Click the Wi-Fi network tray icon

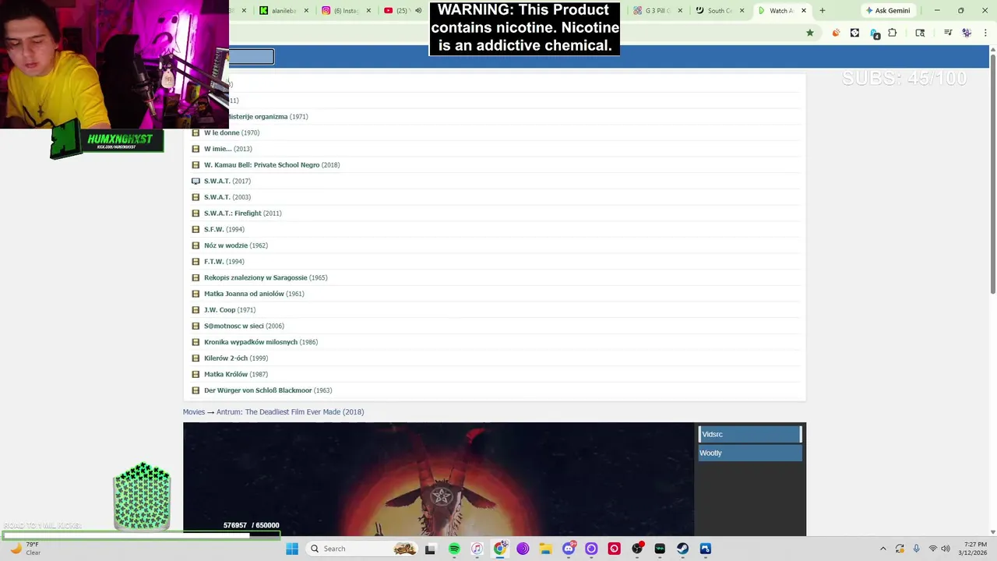tap(932, 549)
